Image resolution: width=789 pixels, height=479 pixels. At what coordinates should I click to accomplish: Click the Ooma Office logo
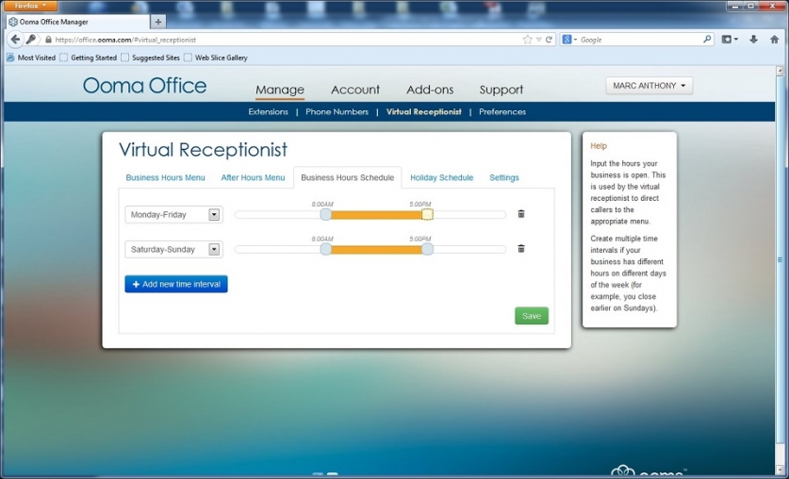pos(145,86)
